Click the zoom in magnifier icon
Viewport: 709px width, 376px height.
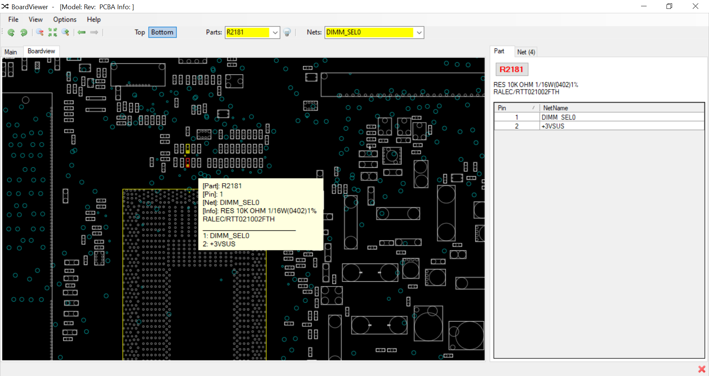[x=65, y=32]
